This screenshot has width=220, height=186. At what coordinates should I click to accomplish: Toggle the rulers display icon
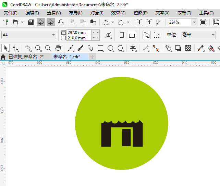pyautogui.click(x=216, y=22)
